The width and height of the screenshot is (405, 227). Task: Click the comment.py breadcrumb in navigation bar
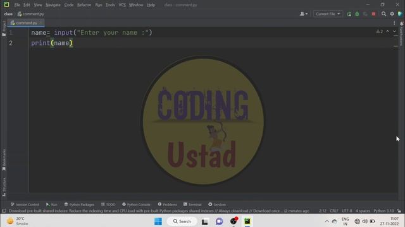pos(31,14)
